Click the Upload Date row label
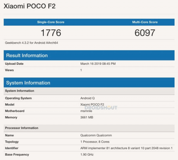Image resolution: width=178 pixels, height=160 pixels. pyautogui.click(x=14, y=64)
